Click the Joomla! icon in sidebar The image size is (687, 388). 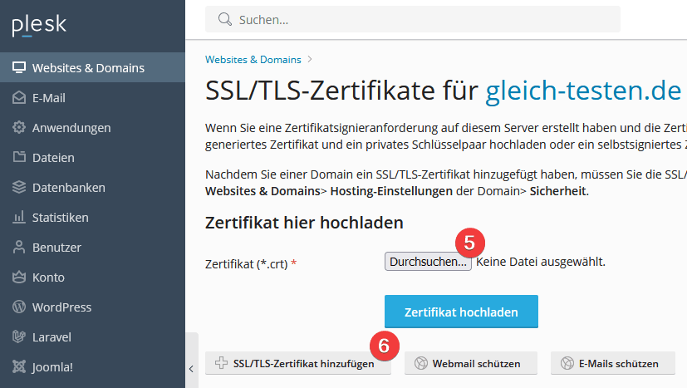[x=19, y=366]
